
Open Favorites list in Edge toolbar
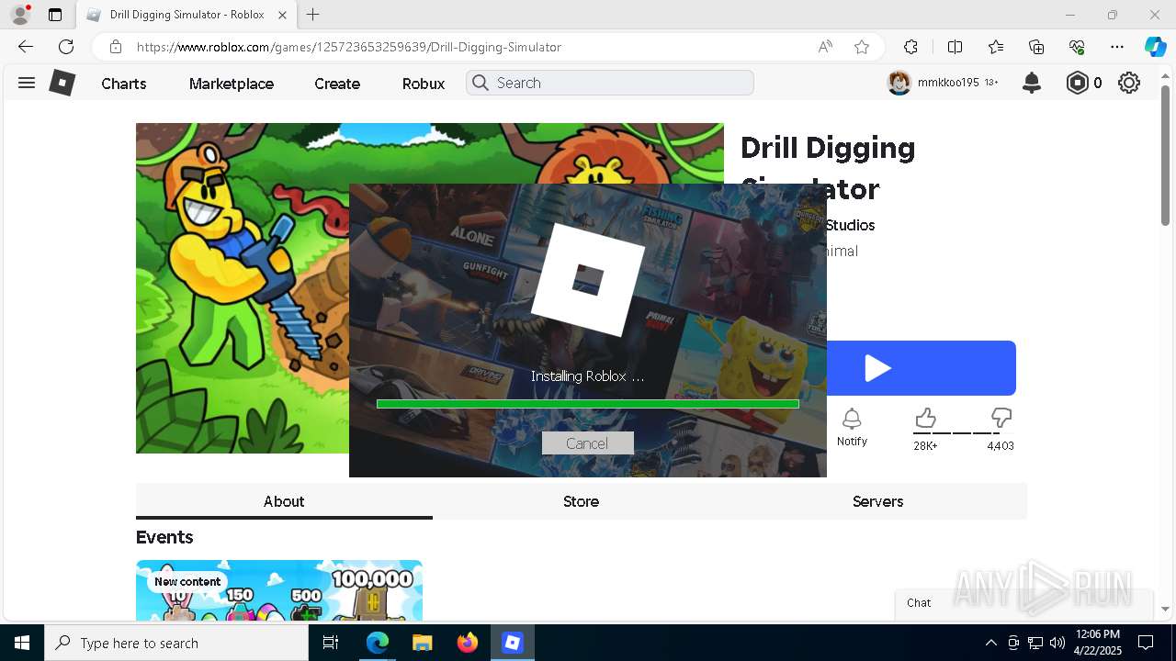tap(996, 47)
